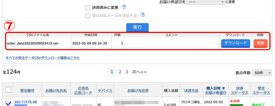This screenshot has width=275, height=106.
Task: Click クロネコ後払 payment method cell
Action: (191, 102)
